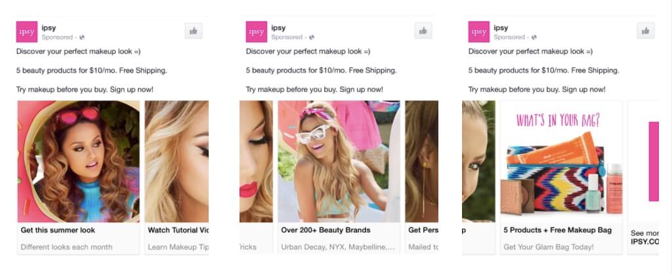
Task: Select 'Over 200+ Beauty Brands' image
Action: pos(339,161)
